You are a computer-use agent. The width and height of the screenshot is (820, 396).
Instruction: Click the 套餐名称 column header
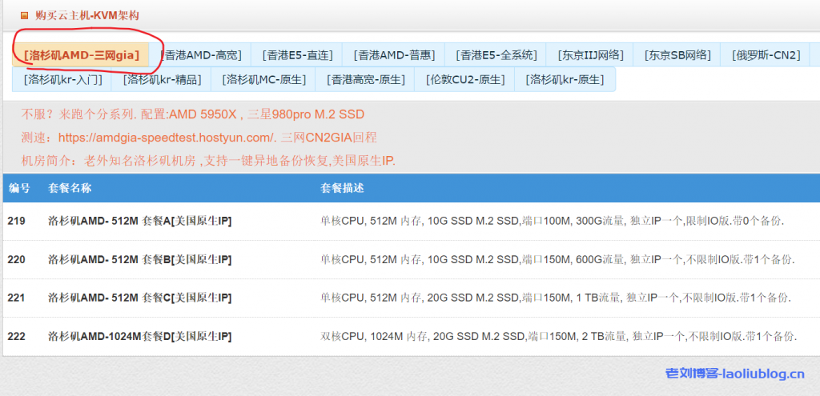coord(69,188)
